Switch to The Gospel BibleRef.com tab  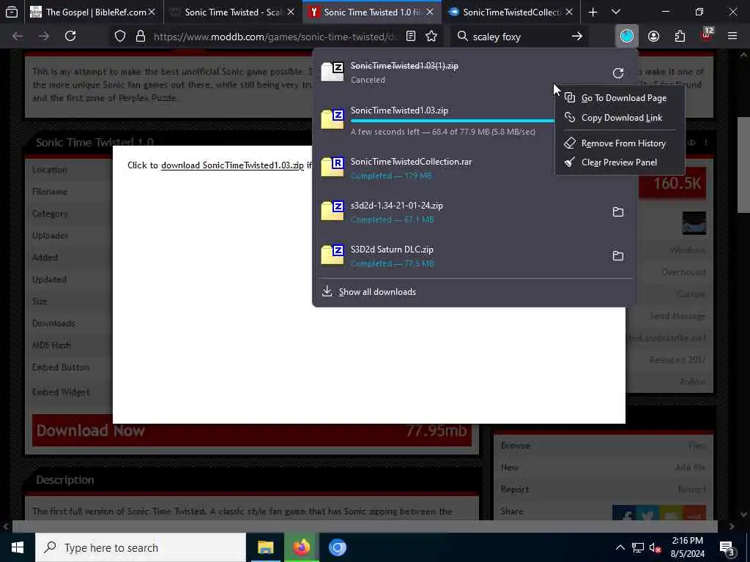[94, 12]
